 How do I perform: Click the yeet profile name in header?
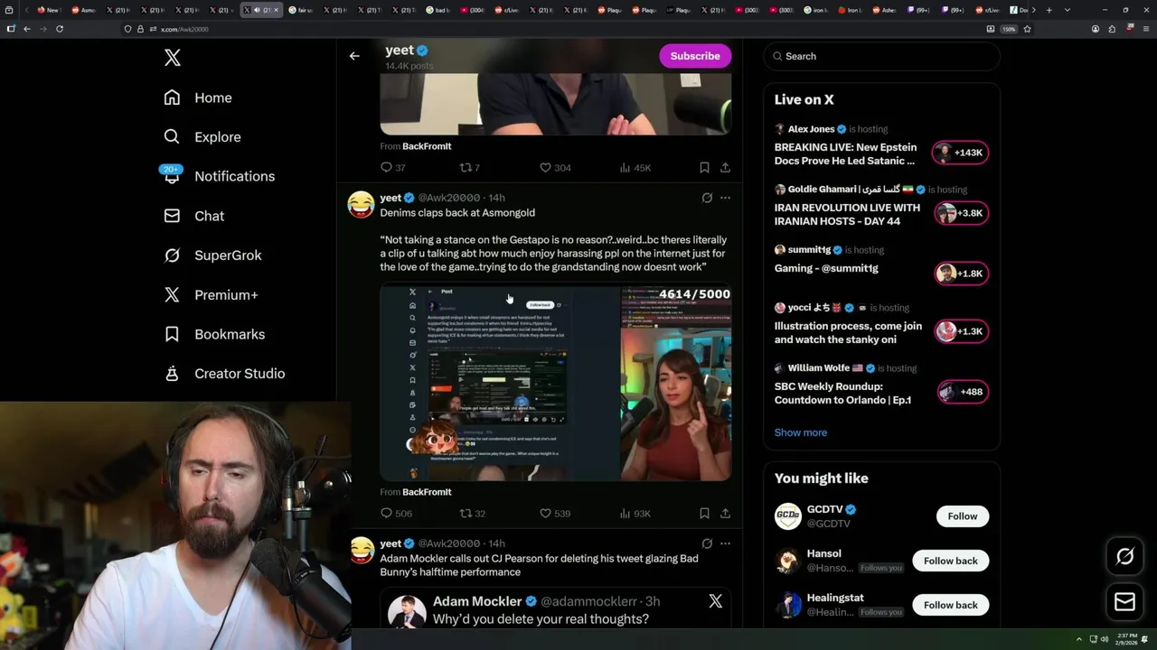pos(400,51)
